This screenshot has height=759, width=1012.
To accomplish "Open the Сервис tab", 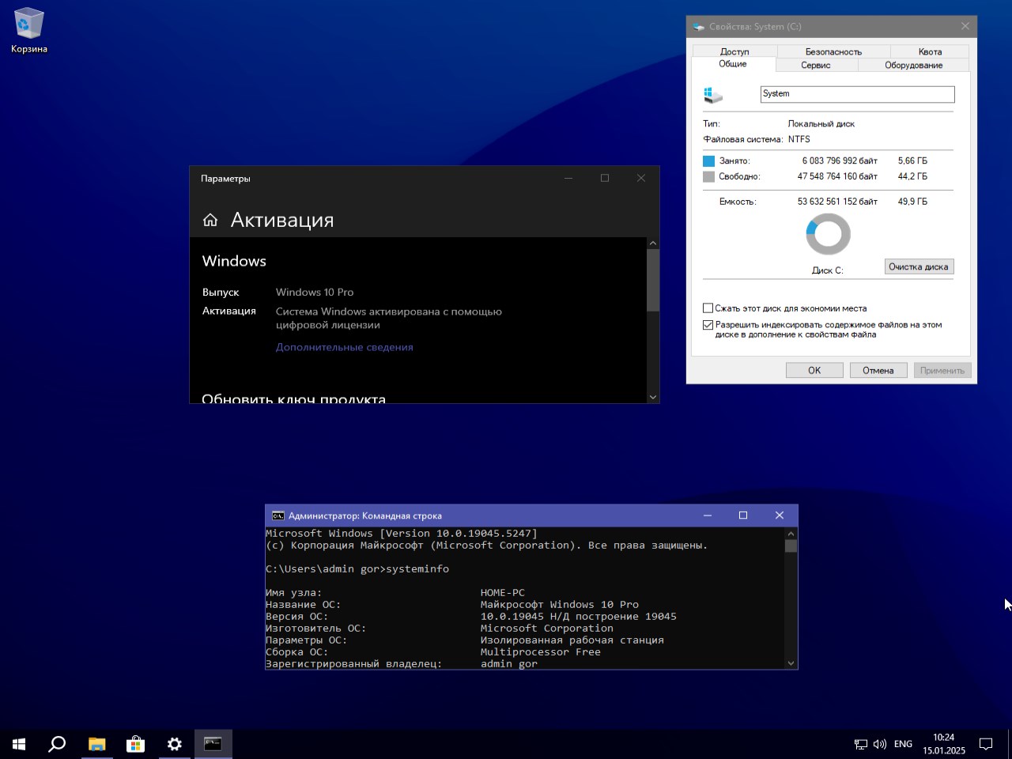I will click(816, 65).
